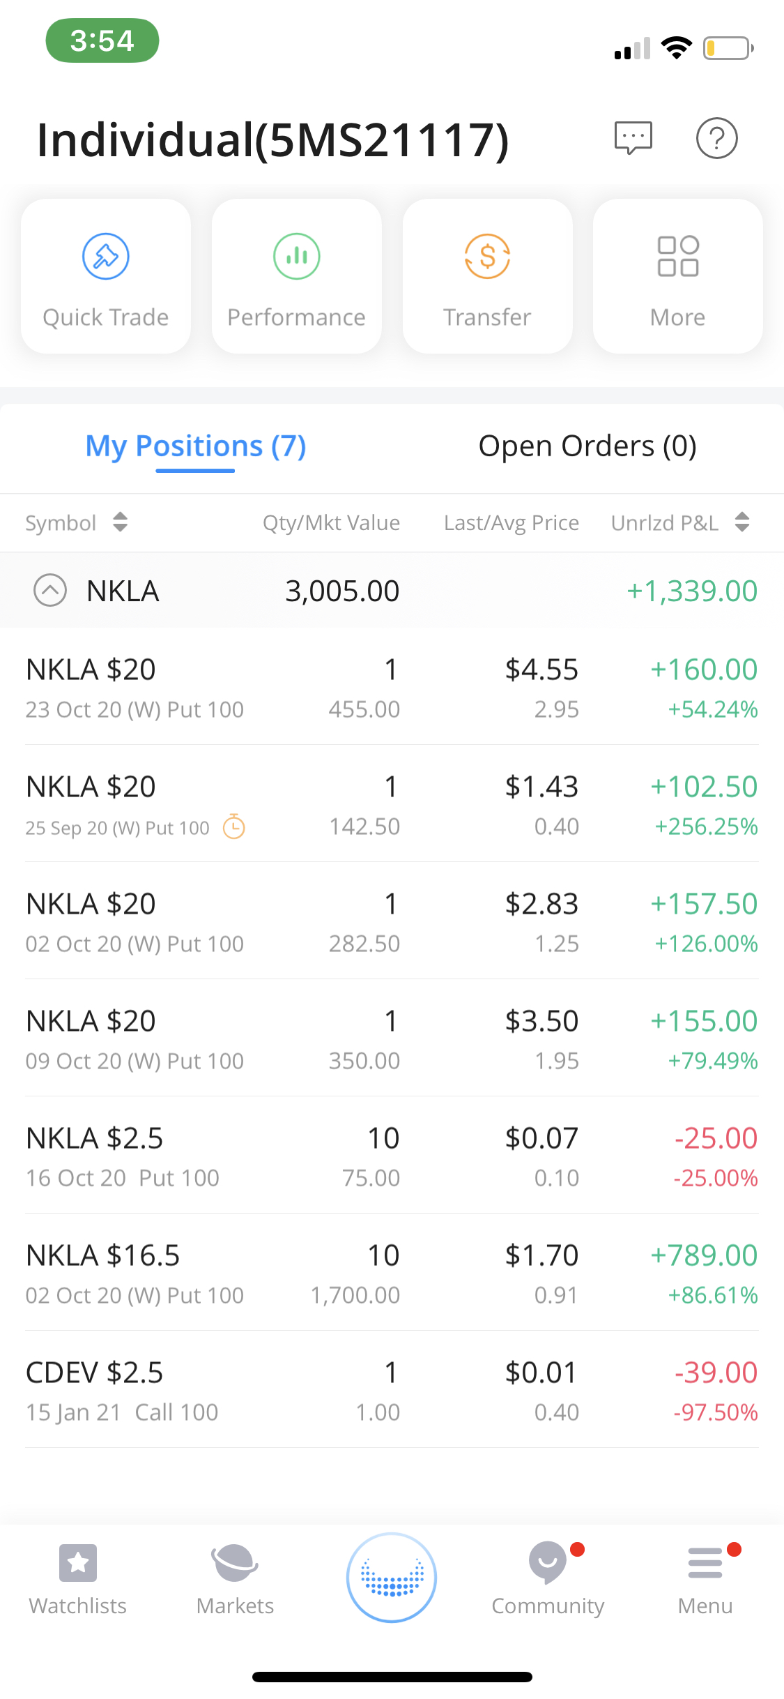Open the chat messages icon
Image resolution: width=784 pixels, height=1699 pixels.
coord(633,137)
